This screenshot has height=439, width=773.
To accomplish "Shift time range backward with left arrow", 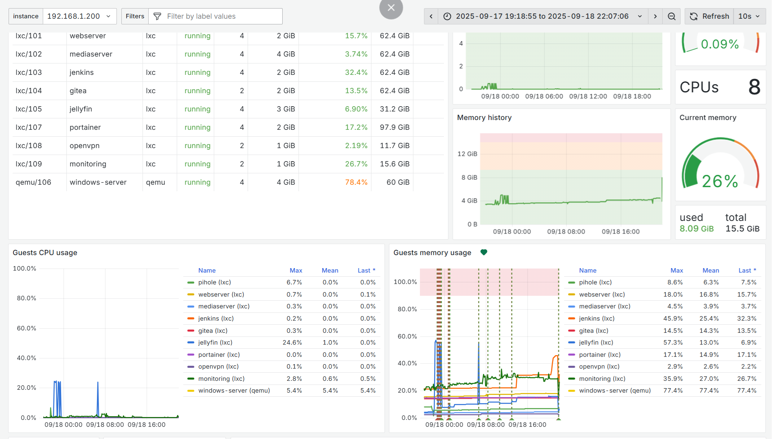I will click(431, 16).
